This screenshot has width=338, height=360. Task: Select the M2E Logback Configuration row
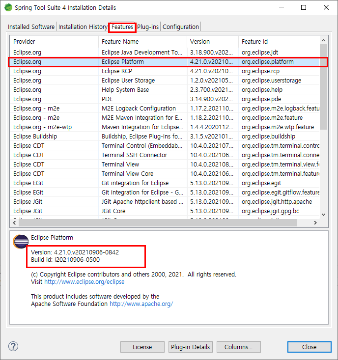165,109
